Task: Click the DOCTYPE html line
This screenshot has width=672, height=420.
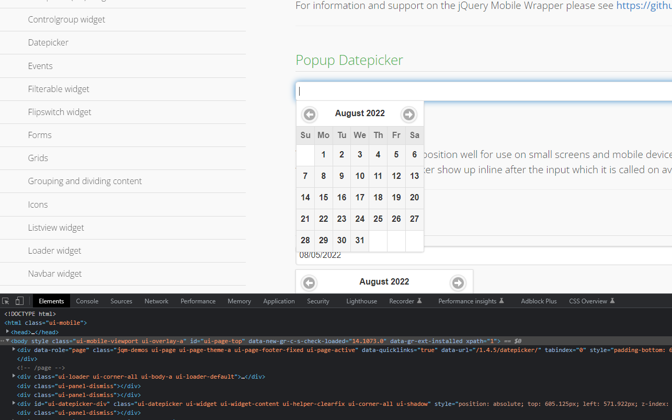Action: click(x=30, y=314)
